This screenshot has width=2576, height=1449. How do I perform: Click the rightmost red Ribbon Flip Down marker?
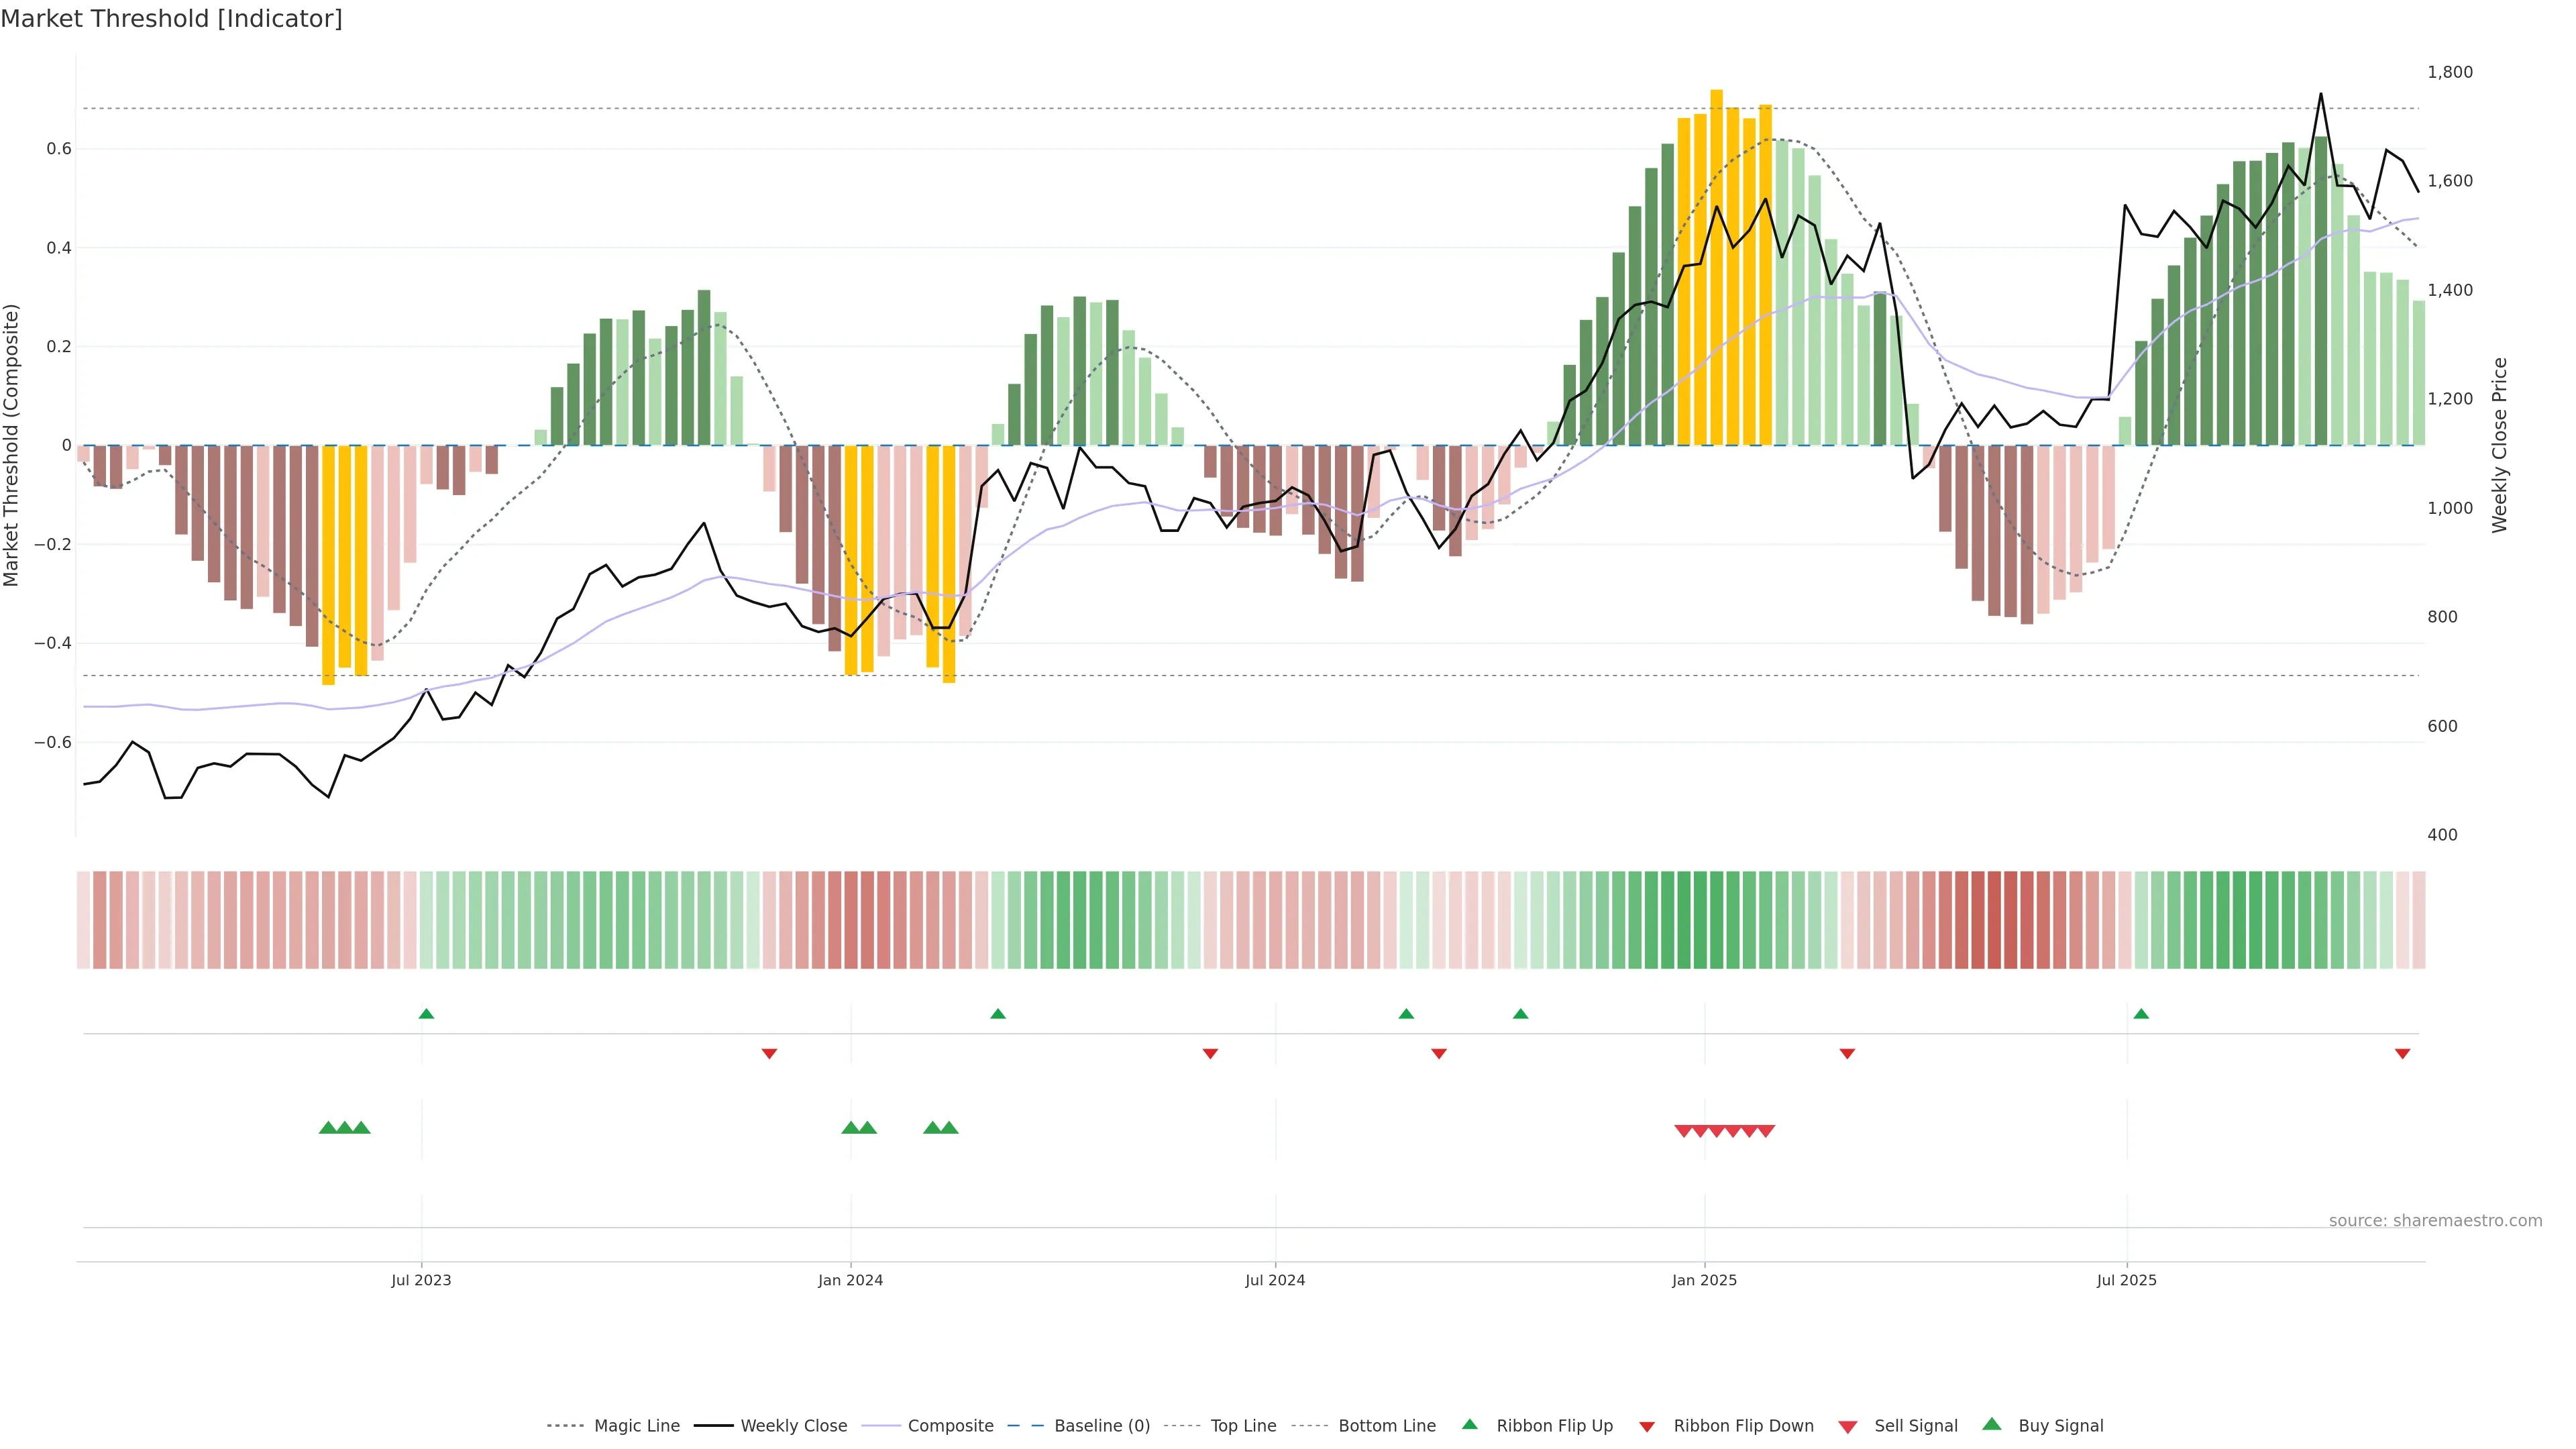click(2402, 1054)
